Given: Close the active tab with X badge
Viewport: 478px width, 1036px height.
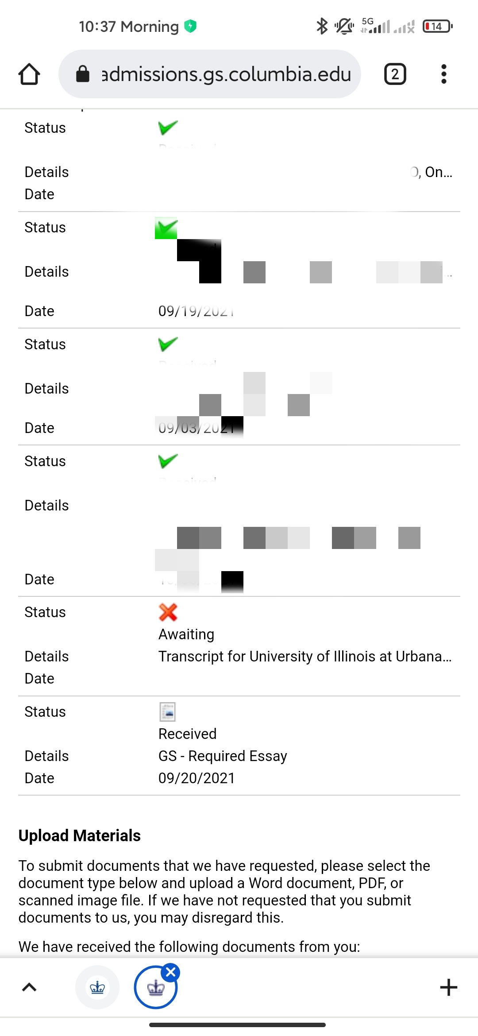Looking at the screenshot, I should [x=171, y=972].
